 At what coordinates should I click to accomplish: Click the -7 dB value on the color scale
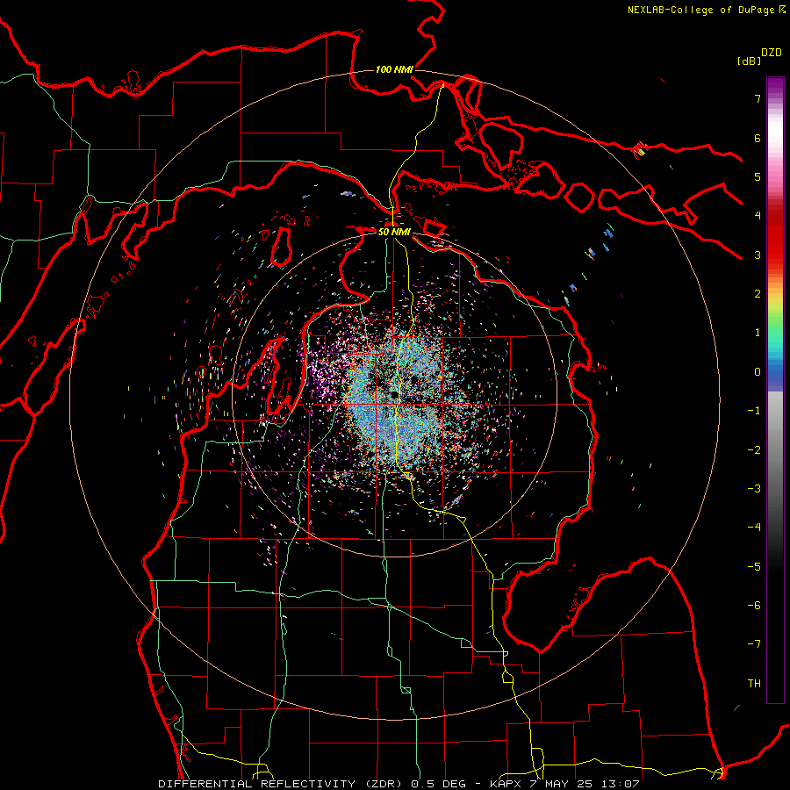(x=754, y=644)
